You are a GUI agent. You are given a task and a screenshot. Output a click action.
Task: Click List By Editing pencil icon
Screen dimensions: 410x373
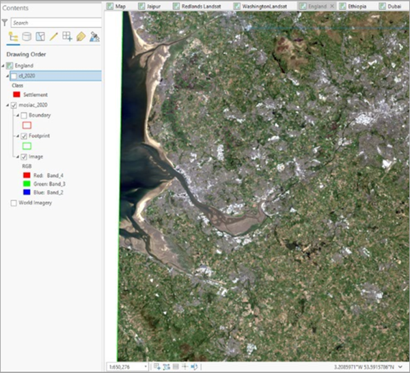(53, 37)
